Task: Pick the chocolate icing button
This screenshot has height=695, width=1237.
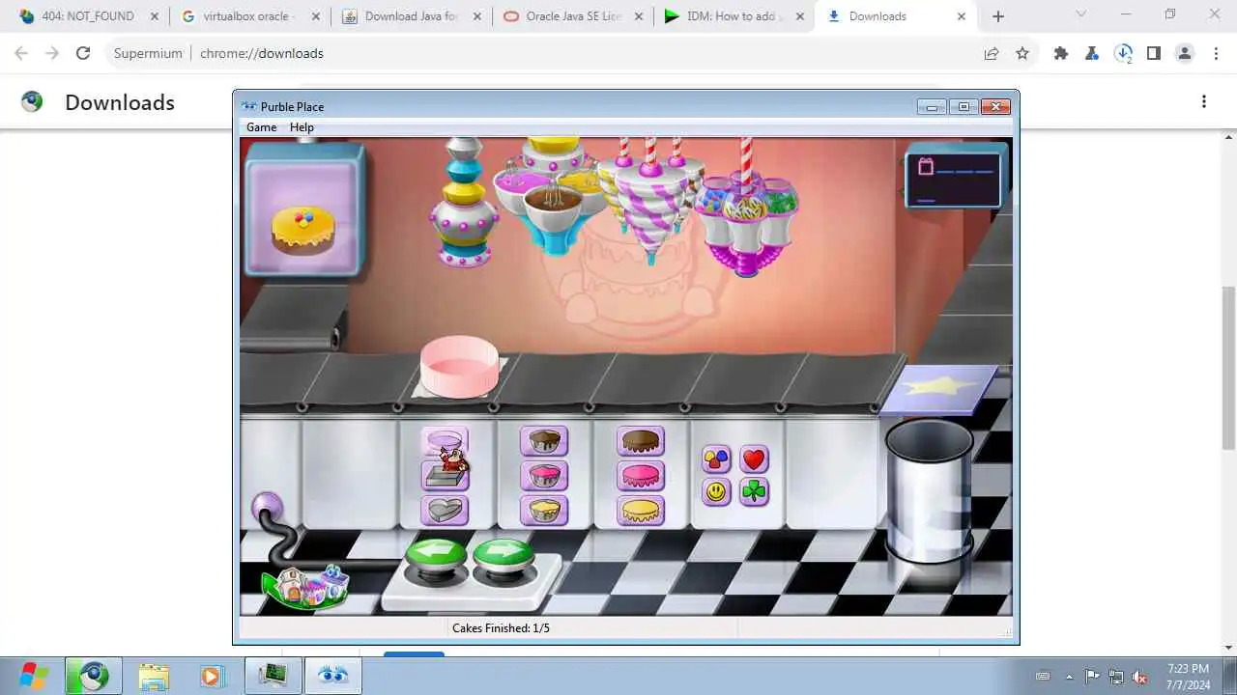Action: [x=641, y=441]
